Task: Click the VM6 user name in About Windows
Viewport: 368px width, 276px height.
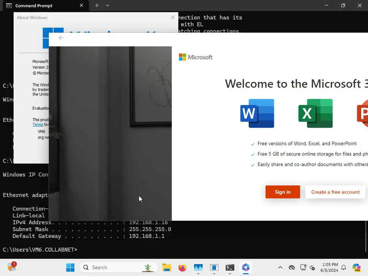Action: pyautogui.click(x=41, y=132)
